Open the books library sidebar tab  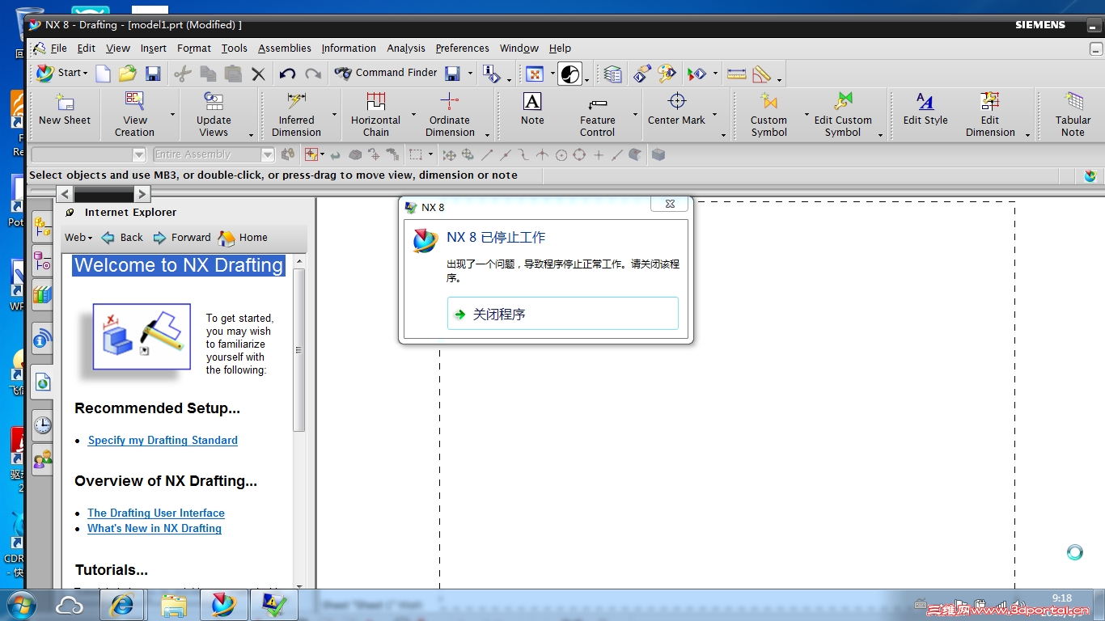pyautogui.click(x=42, y=294)
